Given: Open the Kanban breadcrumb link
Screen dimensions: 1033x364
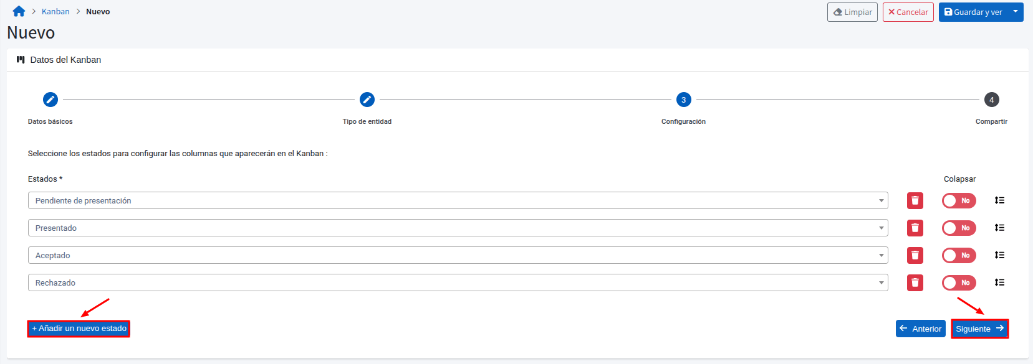Looking at the screenshot, I should (55, 12).
